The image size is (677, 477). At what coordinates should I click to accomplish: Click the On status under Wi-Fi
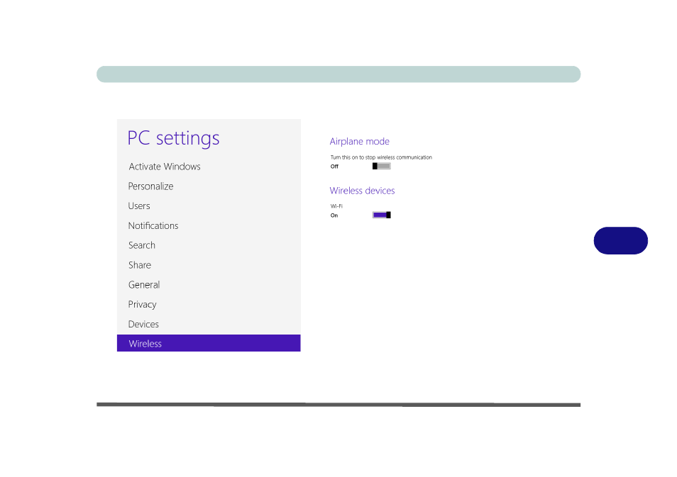[334, 215]
